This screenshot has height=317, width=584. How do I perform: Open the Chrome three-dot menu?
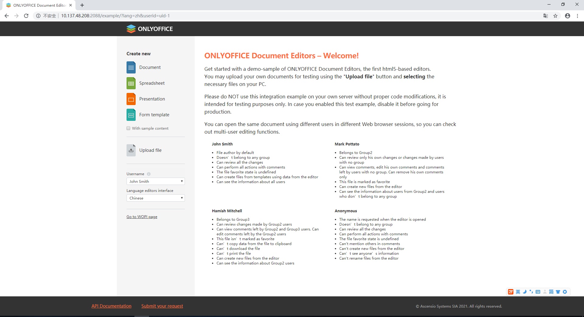[577, 16]
